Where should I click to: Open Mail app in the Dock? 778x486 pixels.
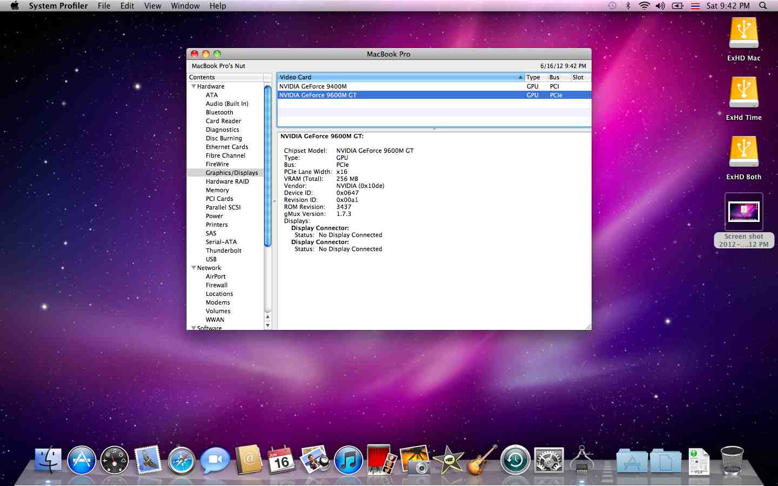point(147,460)
